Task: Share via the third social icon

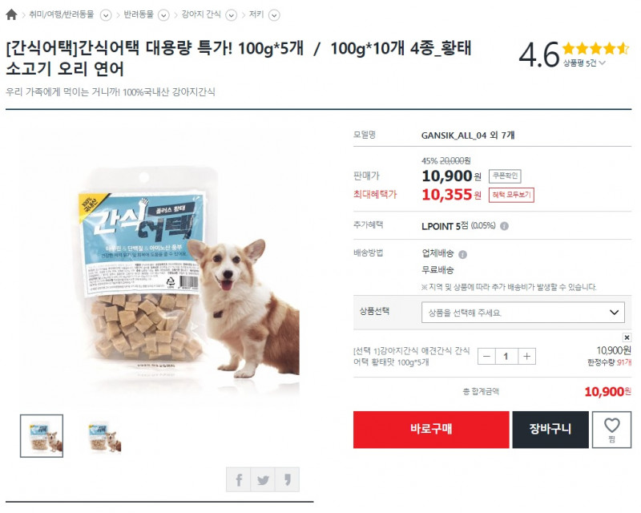Action: click(288, 479)
